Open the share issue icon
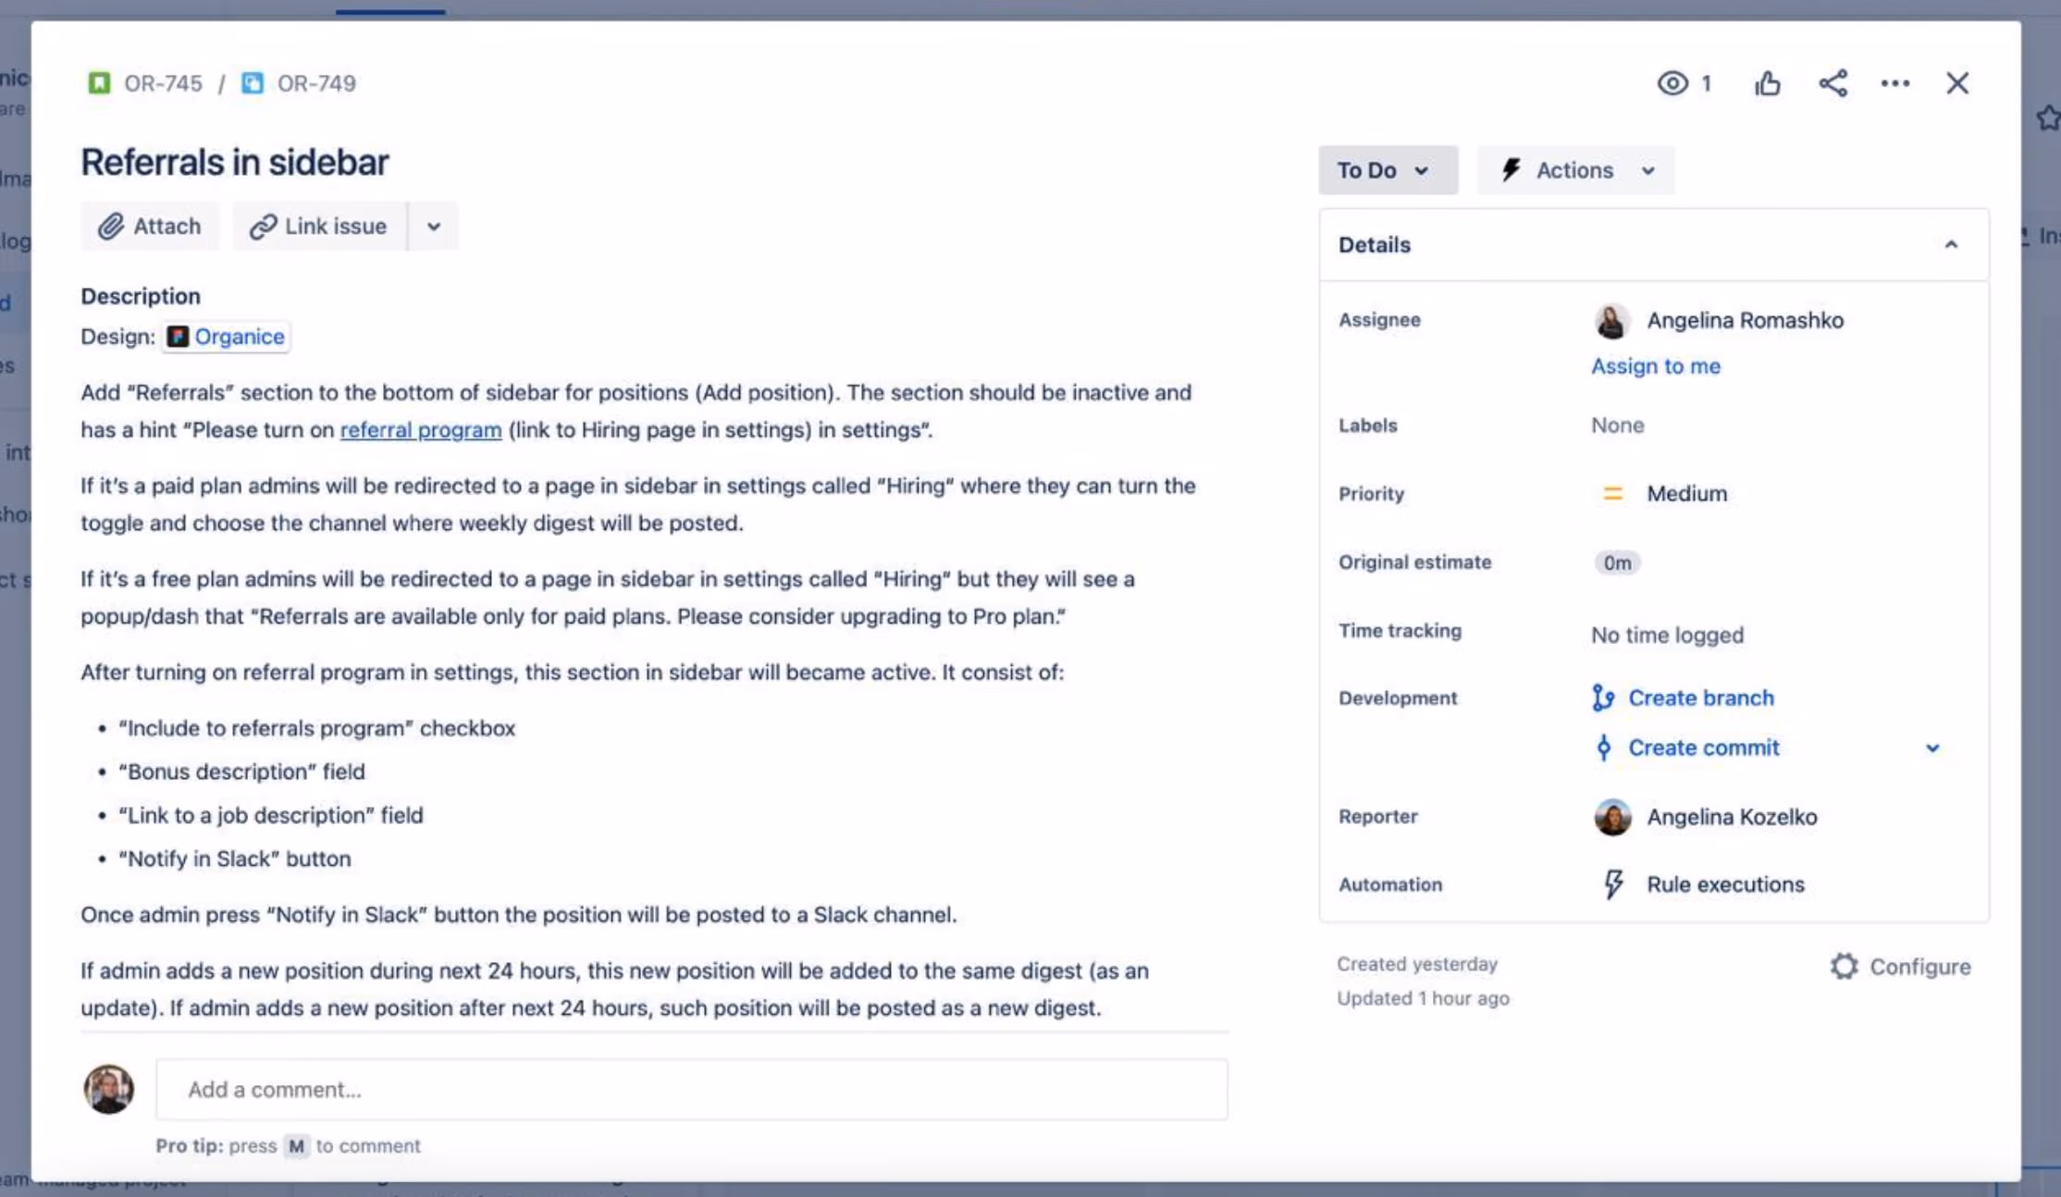This screenshot has height=1197, width=2061. tap(1833, 83)
